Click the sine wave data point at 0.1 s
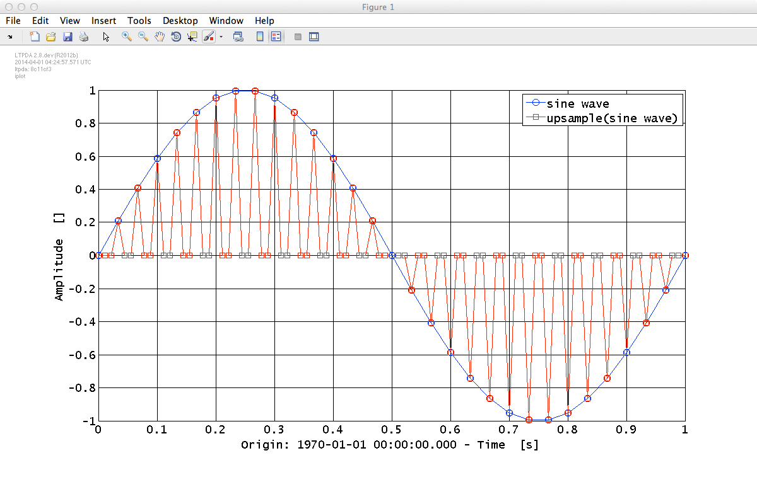The width and height of the screenshot is (757, 487). 157,158
